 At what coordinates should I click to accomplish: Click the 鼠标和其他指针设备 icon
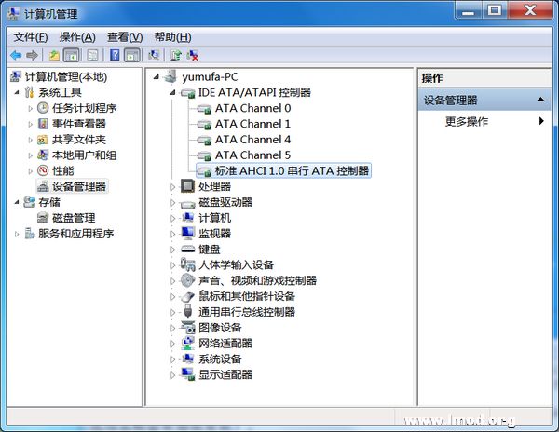point(187,296)
